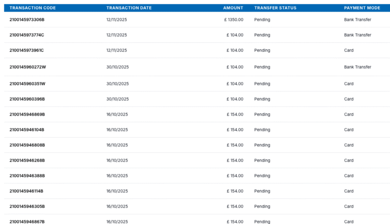Click the Transfer Status column header
This screenshot has width=390, height=224.
[275, 8]
